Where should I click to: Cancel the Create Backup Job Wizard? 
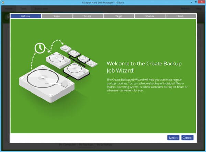tap(187, 138)
